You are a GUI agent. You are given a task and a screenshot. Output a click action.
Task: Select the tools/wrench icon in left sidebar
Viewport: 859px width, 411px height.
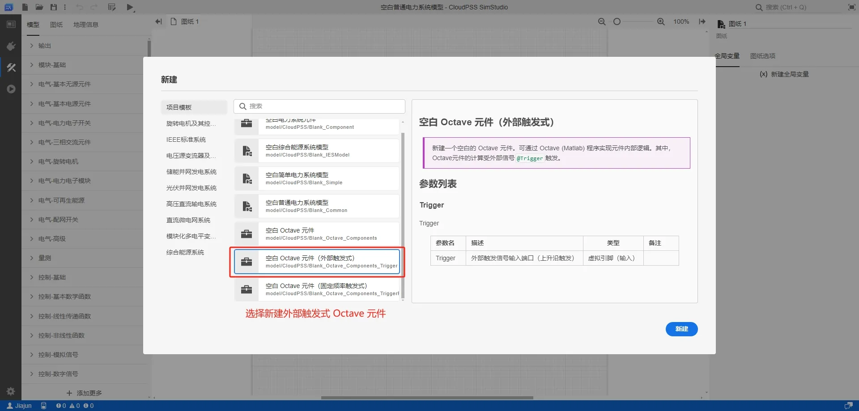tap(11, 68)
